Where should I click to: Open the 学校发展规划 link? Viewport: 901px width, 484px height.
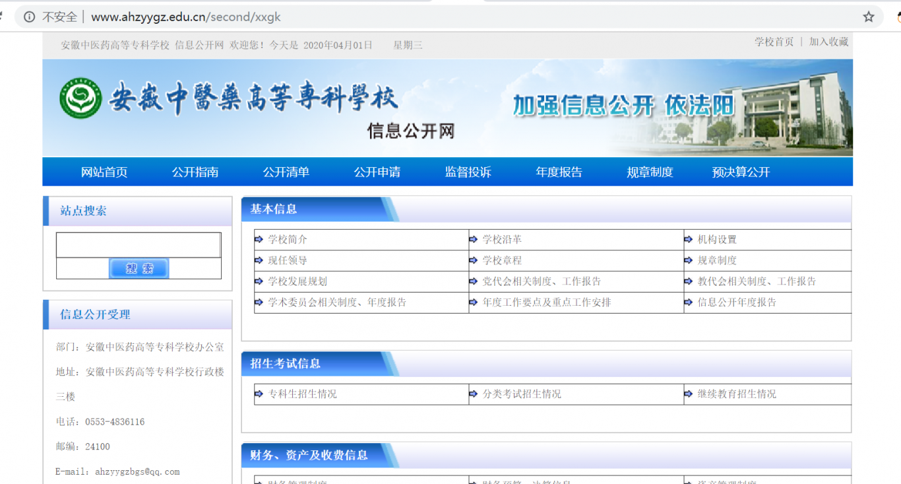(297, 282)
